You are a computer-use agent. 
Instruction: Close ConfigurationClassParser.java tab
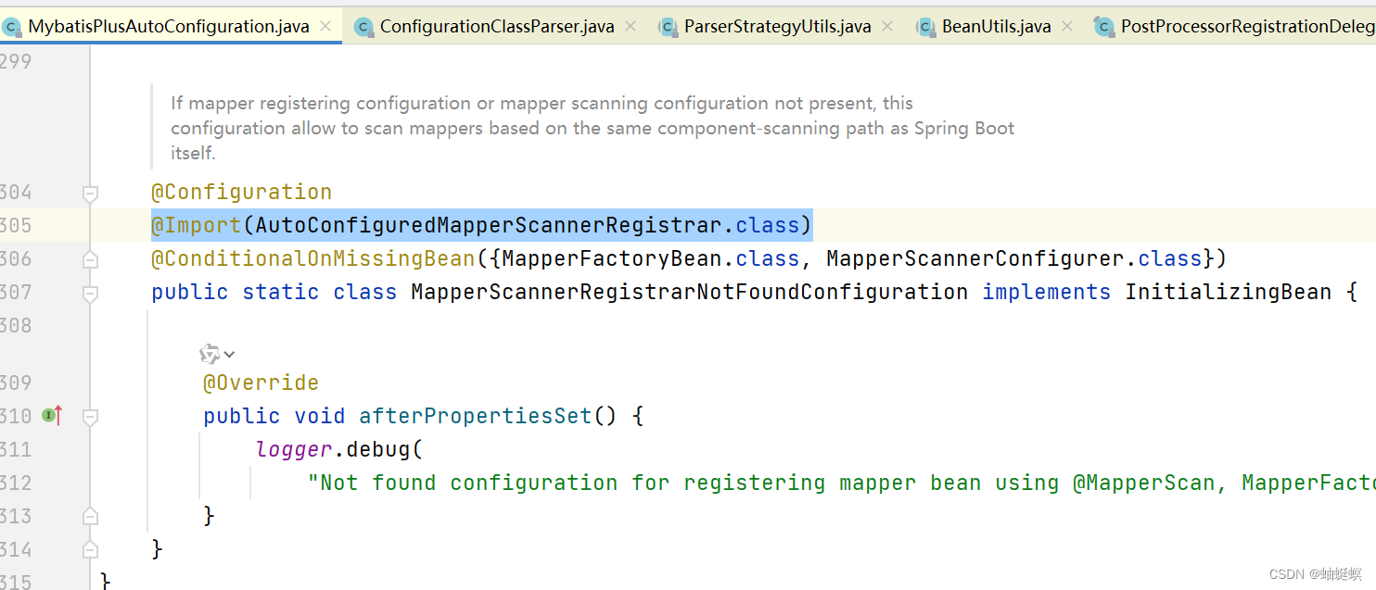tap(631, 26)
